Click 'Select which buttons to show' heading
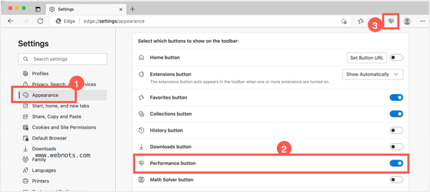This screenshot has height=192, width=430. [188, 41]
